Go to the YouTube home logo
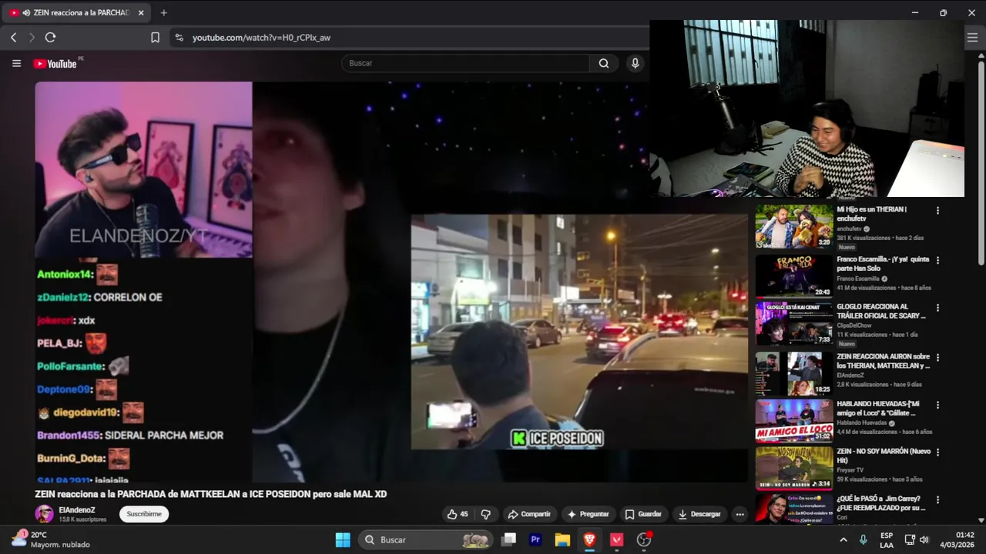 click(x=55, y=63)
